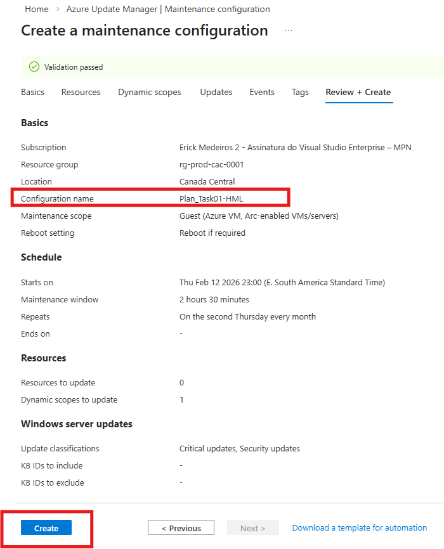Go back with the Previous button
This screenshot has width=444, height=549.
[181, 528]
